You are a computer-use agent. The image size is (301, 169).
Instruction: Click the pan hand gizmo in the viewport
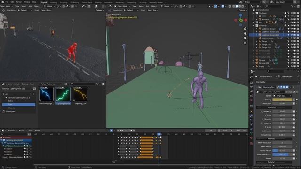245,33
